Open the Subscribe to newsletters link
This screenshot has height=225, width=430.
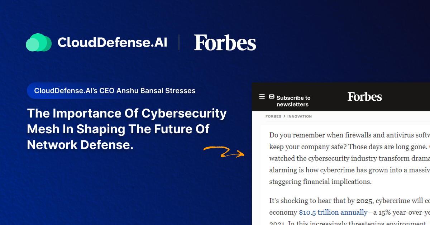[x=293, y=101]
